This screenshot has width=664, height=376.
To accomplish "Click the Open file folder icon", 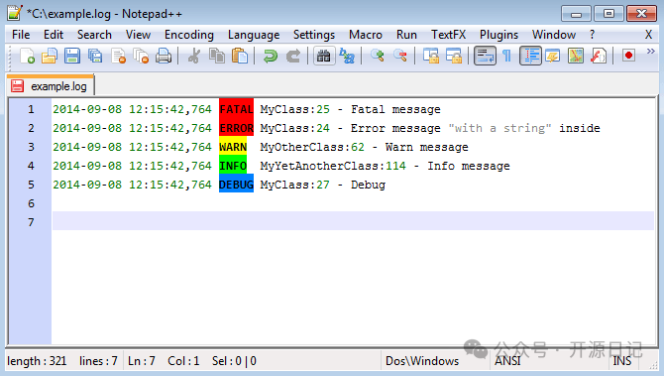I will pyautogui.click(x=50, y=56).
